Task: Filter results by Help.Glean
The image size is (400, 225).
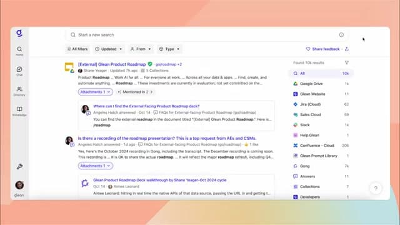Action: [x=321, y=135]
